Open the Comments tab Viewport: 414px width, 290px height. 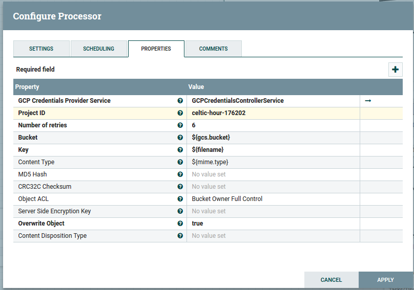click(213, 49)
